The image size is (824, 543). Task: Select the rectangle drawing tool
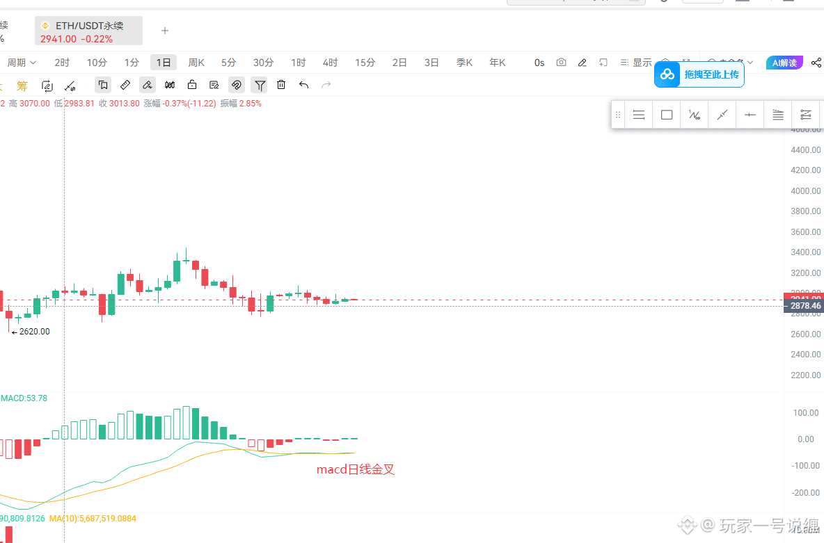pos(666,114)
